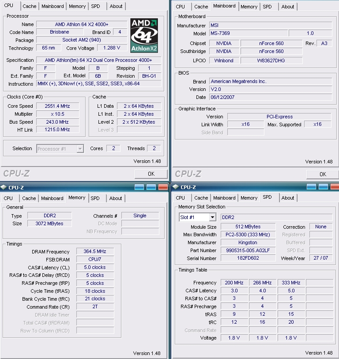Select SPD tab in the Mainboard window

[267, 7]
